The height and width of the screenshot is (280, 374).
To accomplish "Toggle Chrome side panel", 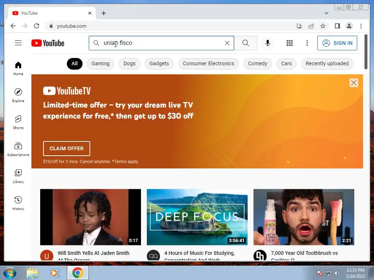I will click(337, 26).
